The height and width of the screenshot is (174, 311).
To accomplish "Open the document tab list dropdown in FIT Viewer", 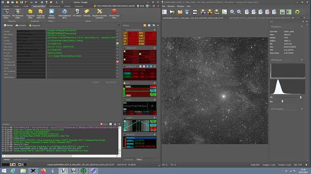I will [x=301, y=18].
